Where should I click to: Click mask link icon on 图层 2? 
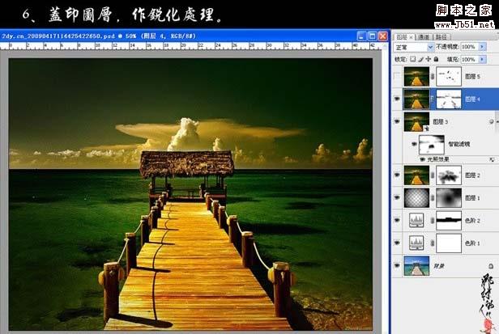(x=433, y=175)
